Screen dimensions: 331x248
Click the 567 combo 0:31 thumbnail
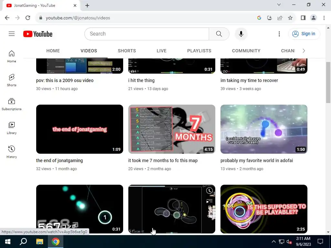pos(80,209)
